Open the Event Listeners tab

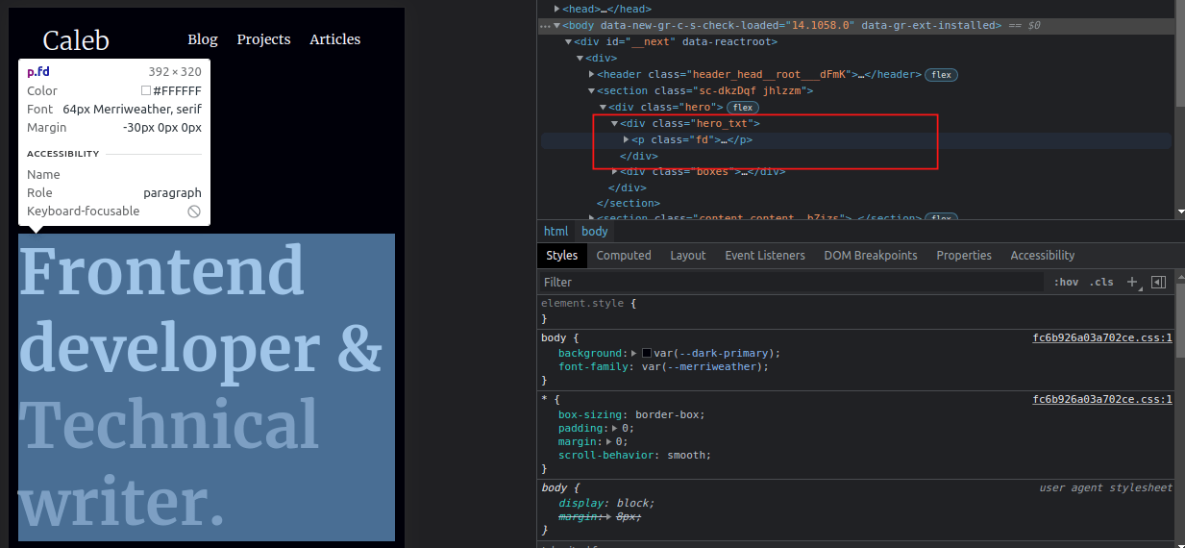764,256
